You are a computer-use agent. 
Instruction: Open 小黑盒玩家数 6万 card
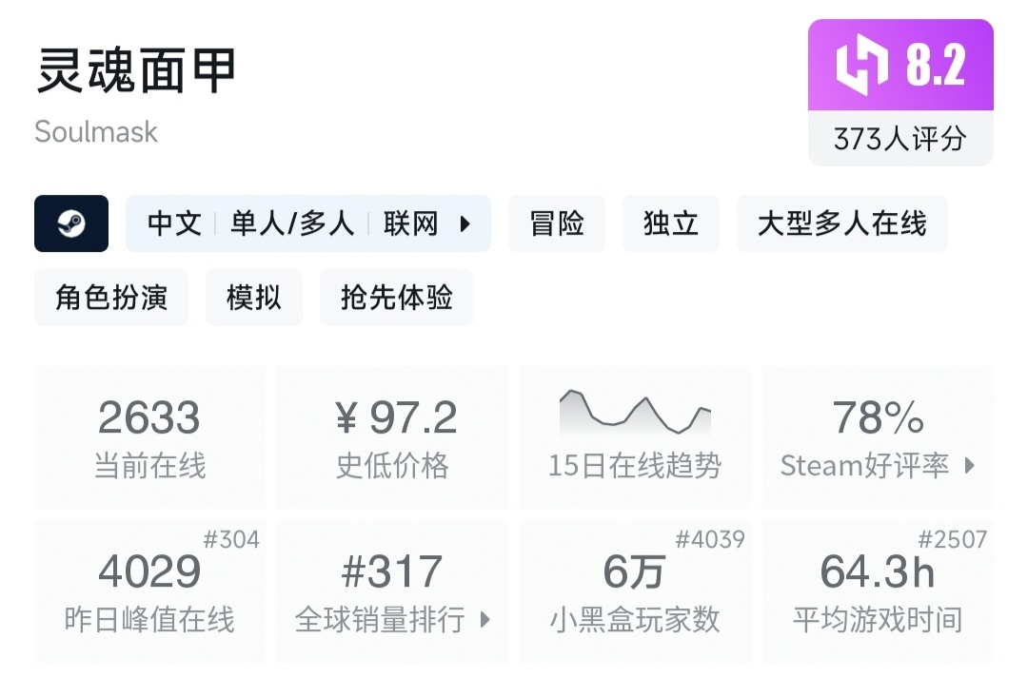[x=635, y=591]
